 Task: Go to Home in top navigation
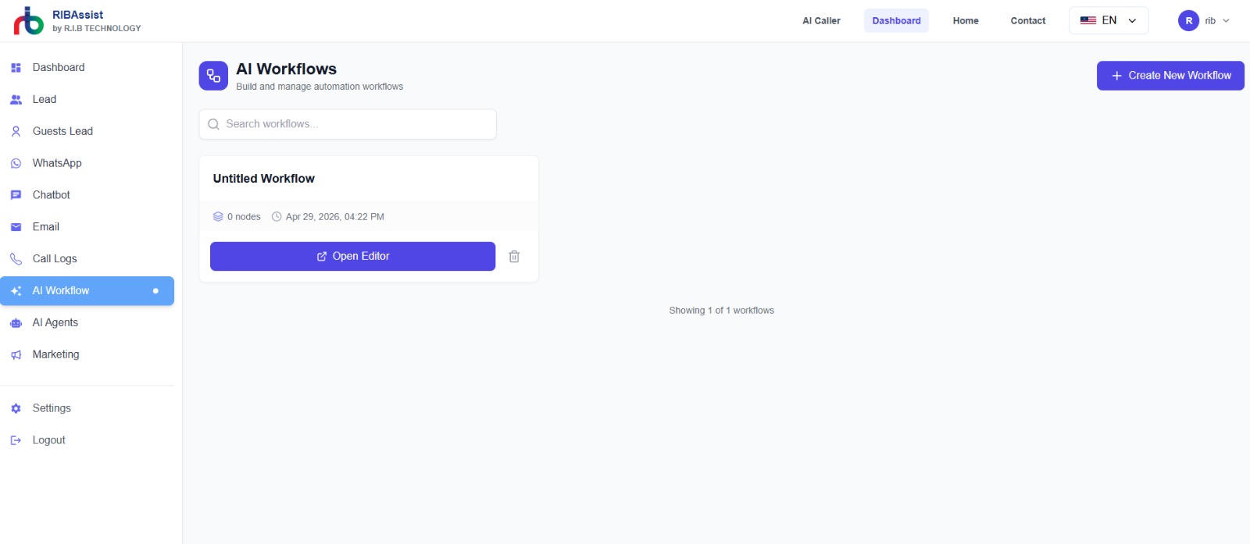966,21
